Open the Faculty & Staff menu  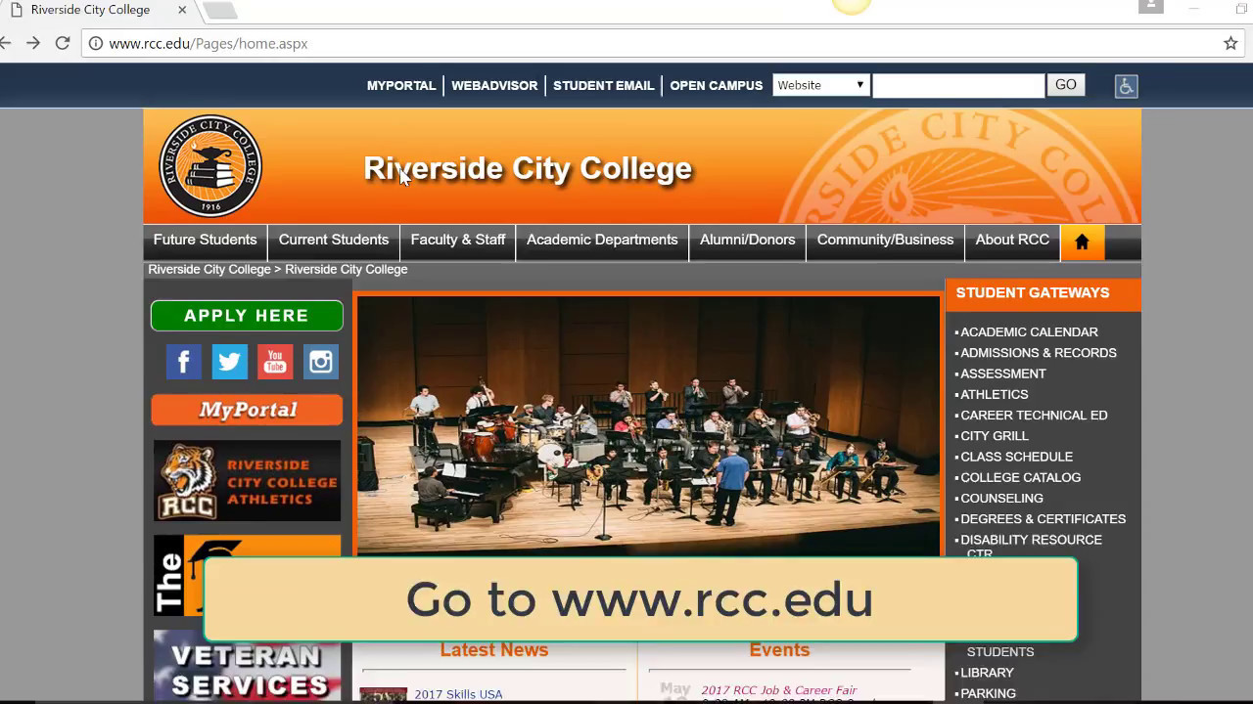458,241
